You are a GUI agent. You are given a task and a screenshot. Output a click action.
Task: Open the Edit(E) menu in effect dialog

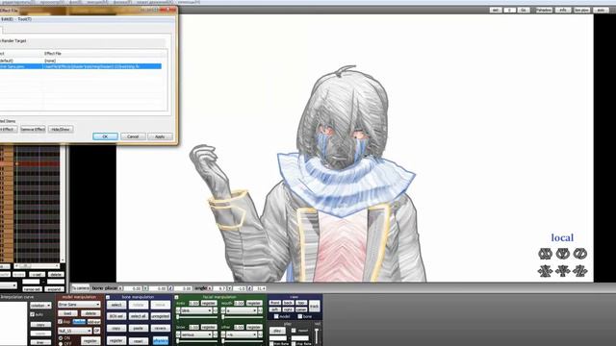click(7, 19)
